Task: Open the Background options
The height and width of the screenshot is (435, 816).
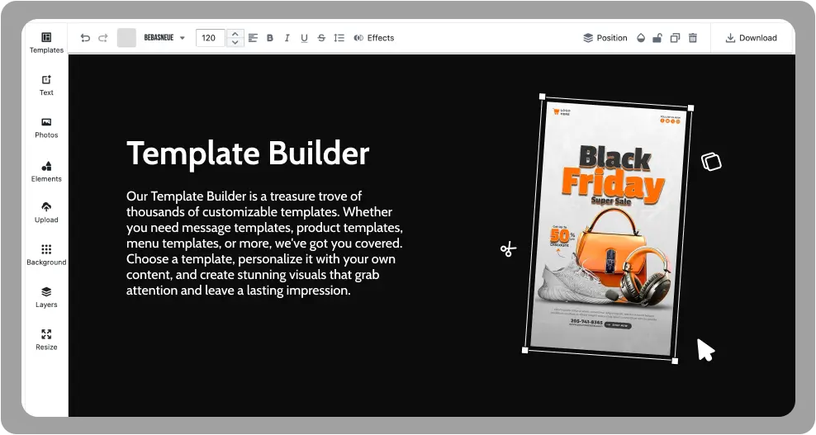Action: 46,255
